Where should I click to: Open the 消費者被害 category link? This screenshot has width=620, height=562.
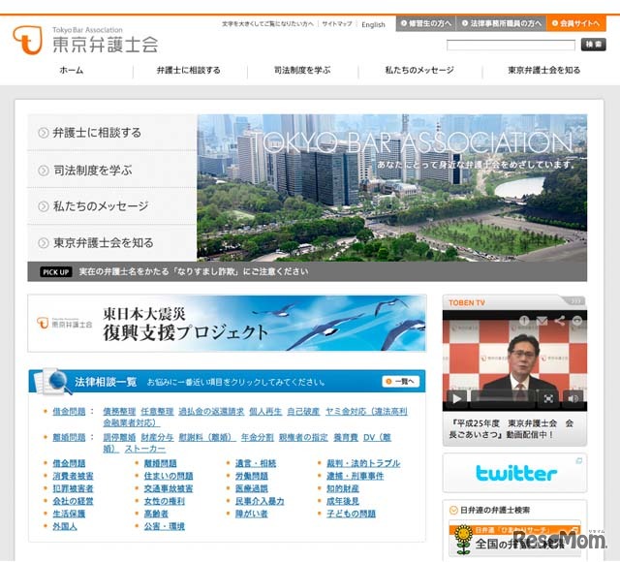click(x=74, y=476)
